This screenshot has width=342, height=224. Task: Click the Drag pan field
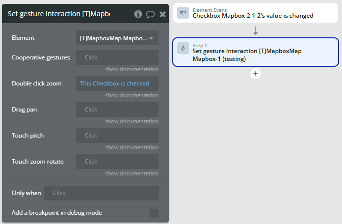pyautogui.click(x=117, y=110)
